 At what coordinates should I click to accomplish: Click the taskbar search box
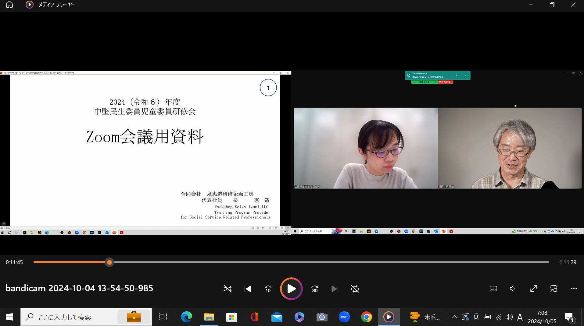(86, 317)
